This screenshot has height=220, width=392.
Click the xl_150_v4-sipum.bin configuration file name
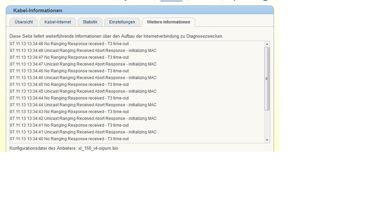pyautogui.click(x=98, y=148)
